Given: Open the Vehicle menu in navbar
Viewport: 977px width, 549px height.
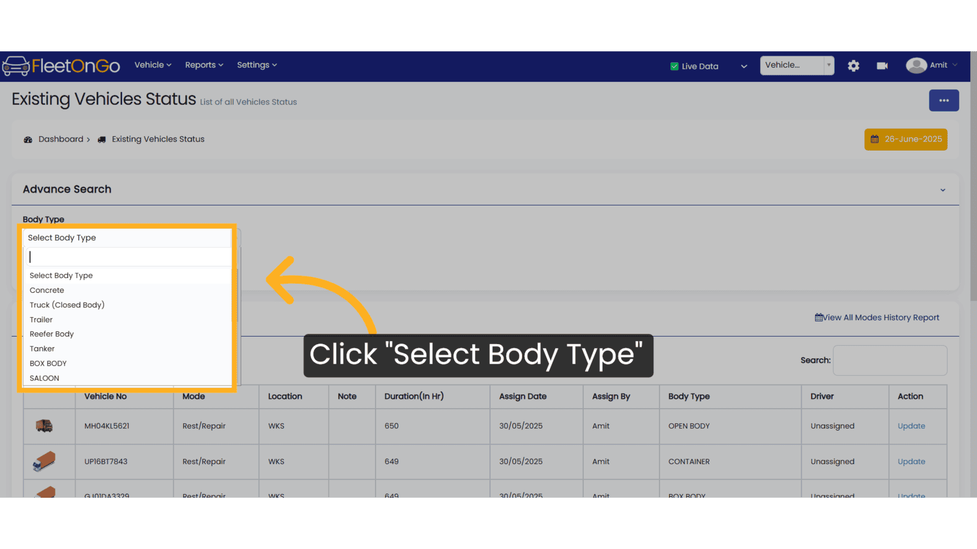Looking at the screenshot, I should [153, 65].
